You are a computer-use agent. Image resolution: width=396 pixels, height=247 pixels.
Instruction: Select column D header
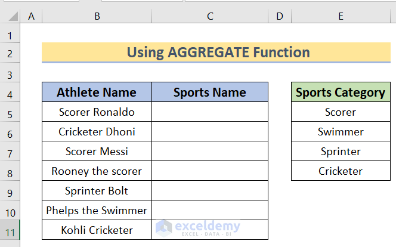280,17
